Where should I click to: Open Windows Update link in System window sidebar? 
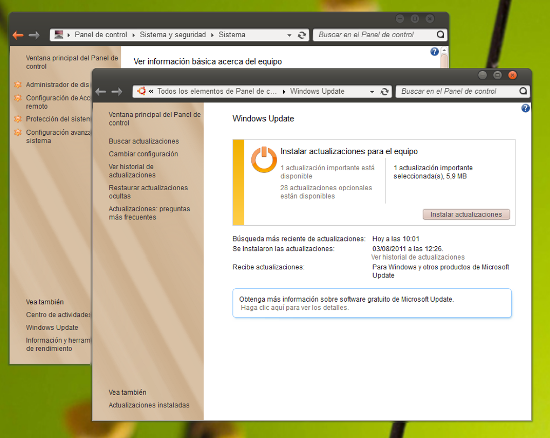52,328
